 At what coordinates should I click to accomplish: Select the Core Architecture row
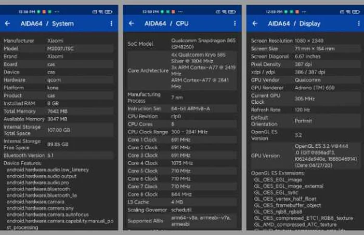[x=182, y=71]
